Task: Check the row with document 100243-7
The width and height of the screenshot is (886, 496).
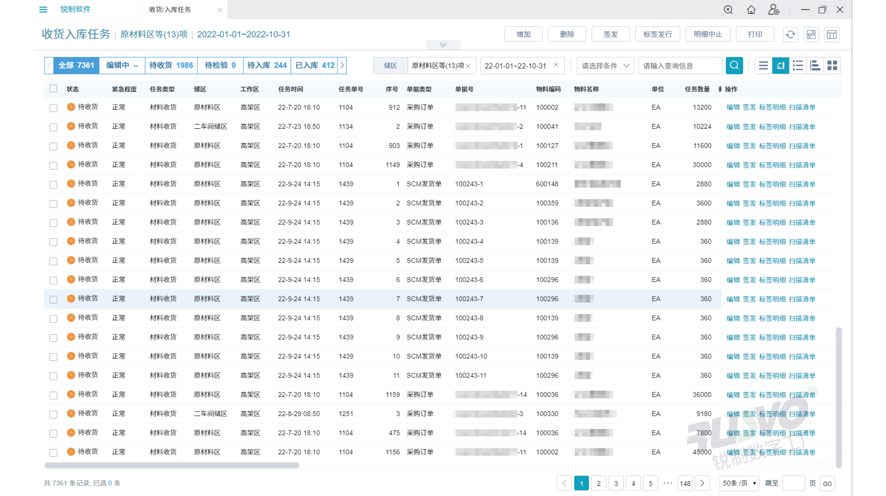Action: [x=53, y=300]
